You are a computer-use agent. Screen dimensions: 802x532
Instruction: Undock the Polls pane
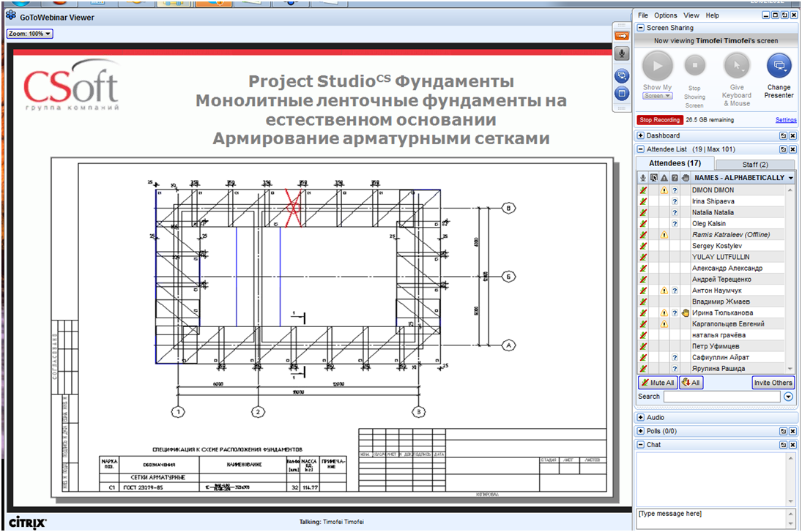click(x=783, y=431)
